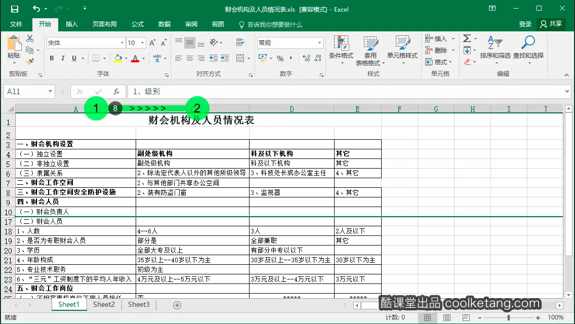Click the Fill down arrow icon
The image size is (575, 324).
tap(467, 50)
